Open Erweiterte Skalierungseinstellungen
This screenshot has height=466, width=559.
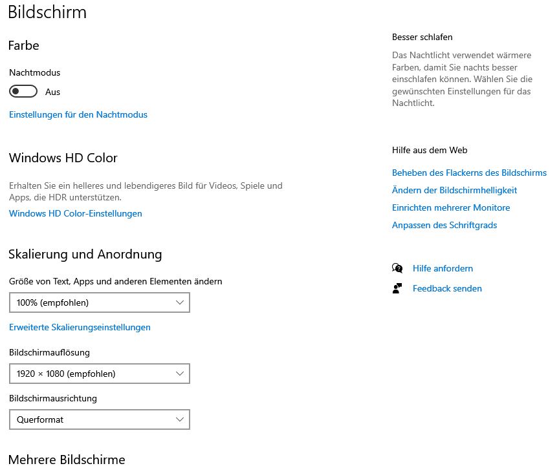[x=80, y=327]
